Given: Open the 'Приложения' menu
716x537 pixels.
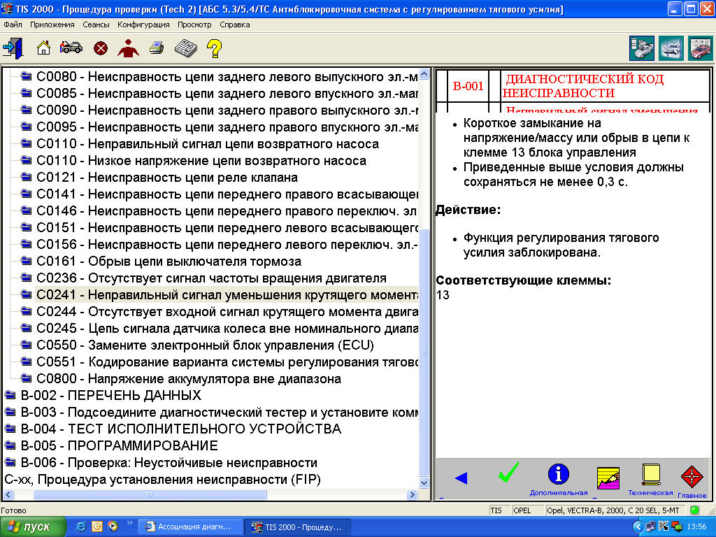Looking at the screenshot, I should click(52, 24).
